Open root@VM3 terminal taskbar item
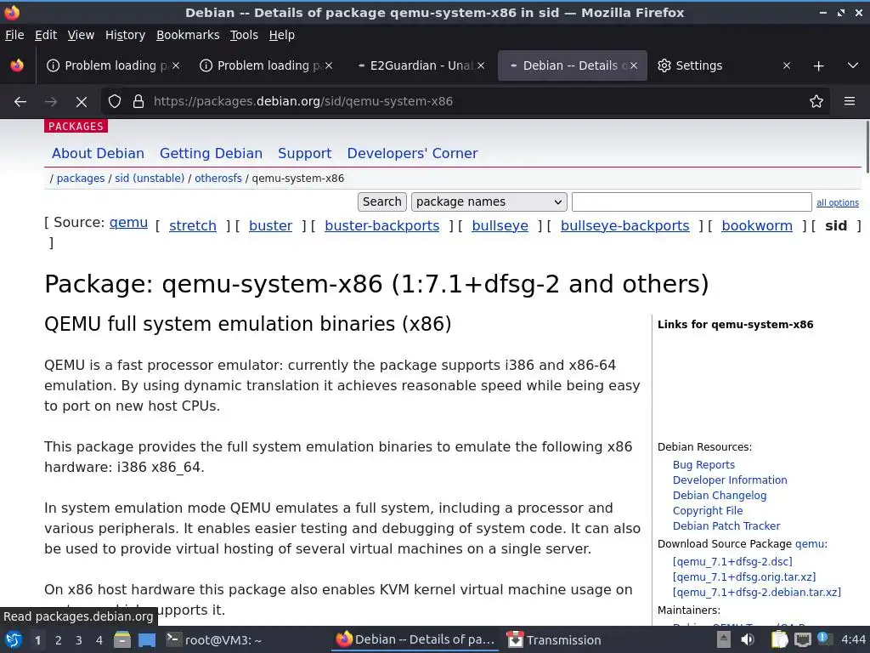The image size is (870, 653). 213,640
